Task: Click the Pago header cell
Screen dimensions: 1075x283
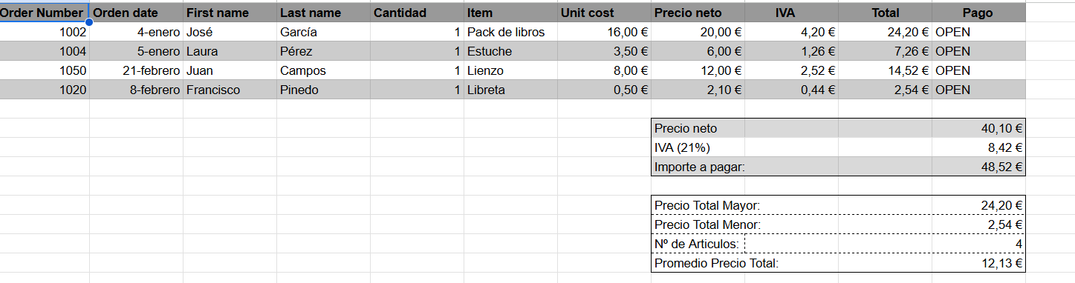Action: [979, 13]
